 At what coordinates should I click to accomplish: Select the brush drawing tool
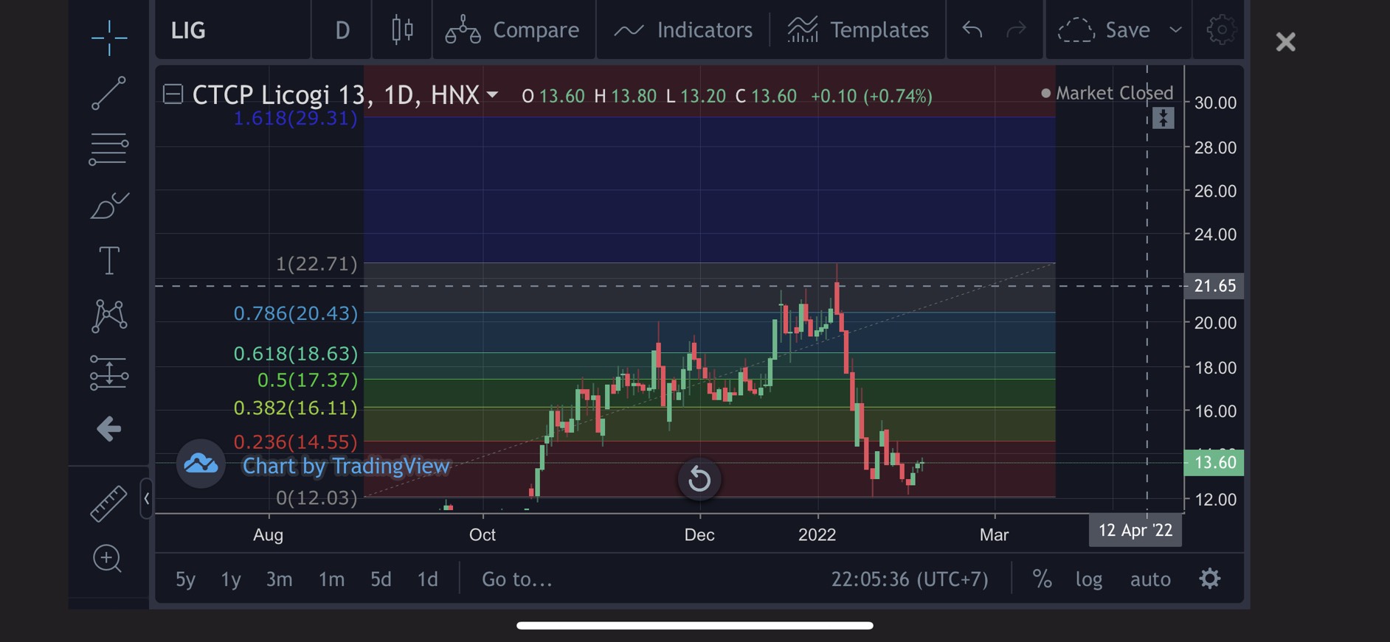[109, 206]
